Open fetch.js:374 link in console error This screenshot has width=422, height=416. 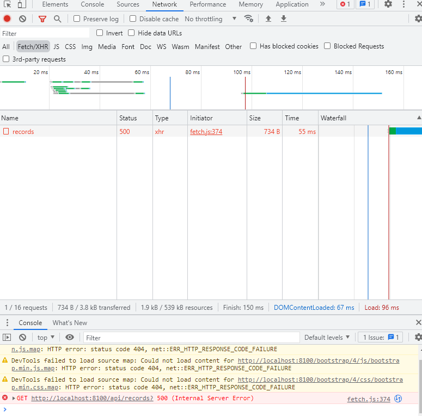tap(369, 399)
